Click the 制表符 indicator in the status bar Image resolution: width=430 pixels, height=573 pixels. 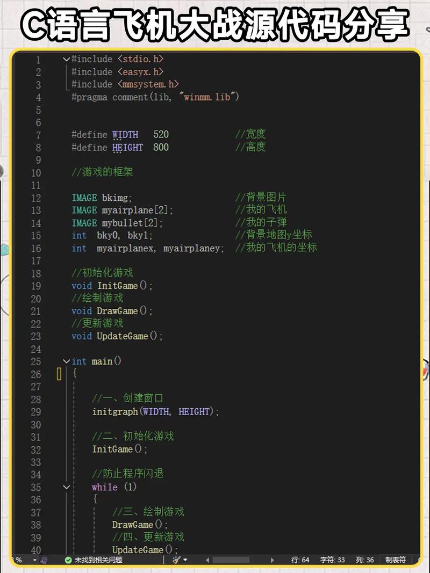click(x=395, y=560)
